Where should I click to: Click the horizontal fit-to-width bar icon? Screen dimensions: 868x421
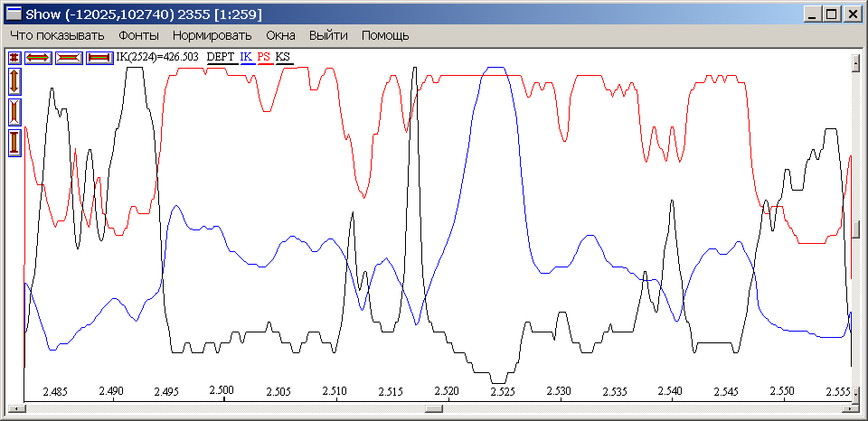point(99,58)
